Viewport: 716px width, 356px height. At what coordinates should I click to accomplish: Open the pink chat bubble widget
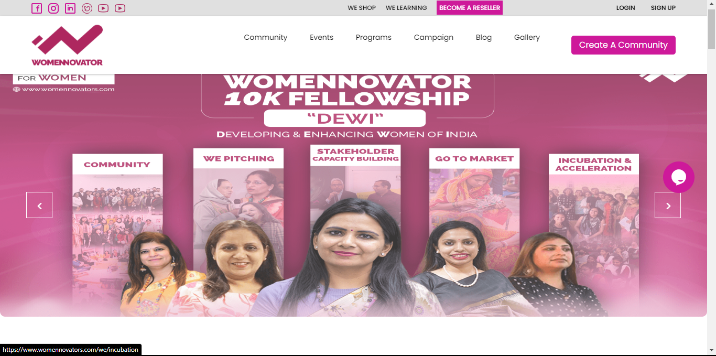[x=679, y=177]
